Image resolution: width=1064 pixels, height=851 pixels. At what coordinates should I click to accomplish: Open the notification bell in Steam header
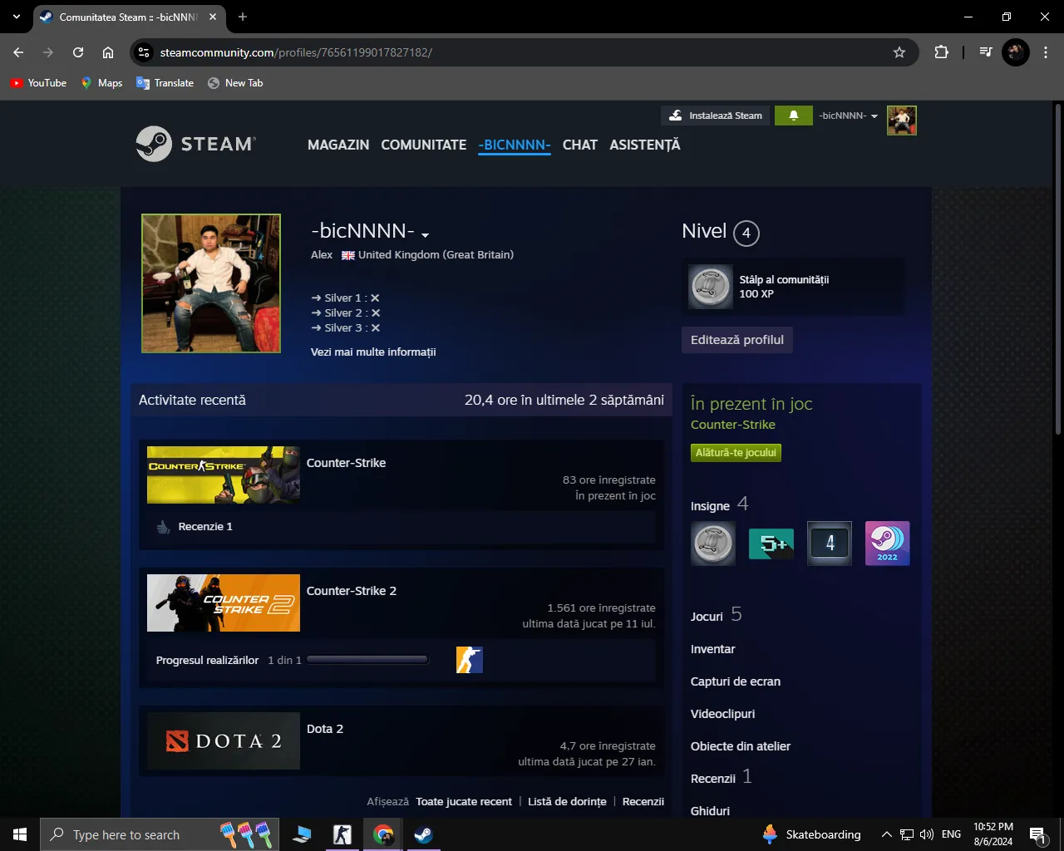[794, 116]
